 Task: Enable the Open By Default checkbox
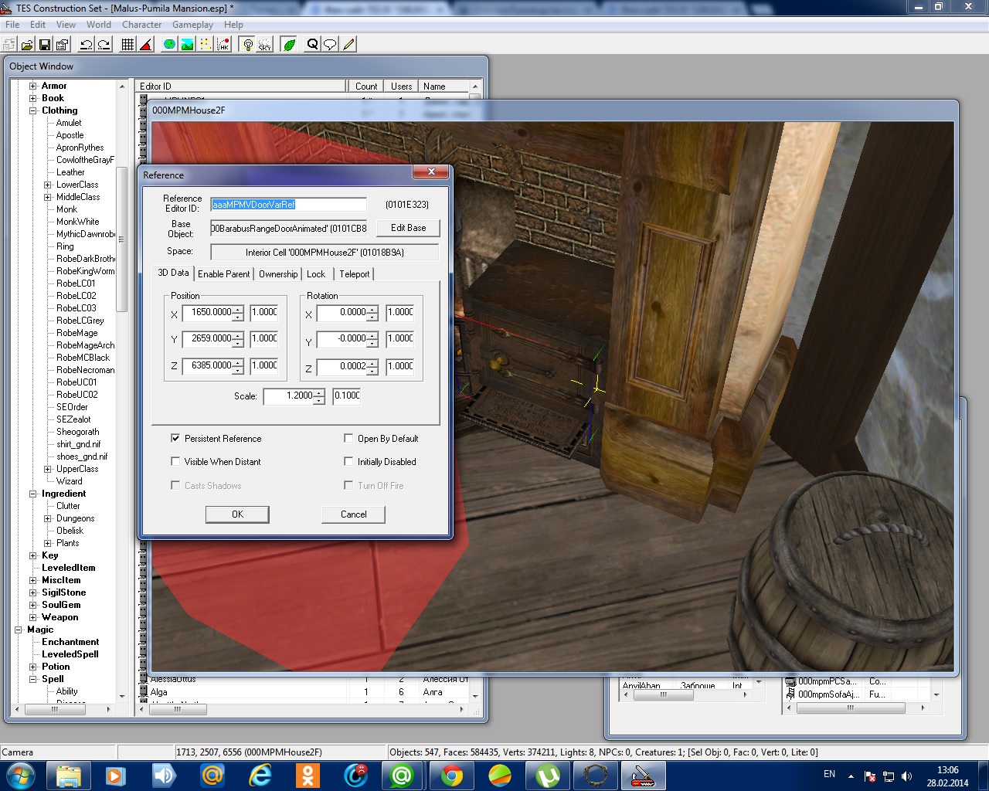click(x=348, y=438)
